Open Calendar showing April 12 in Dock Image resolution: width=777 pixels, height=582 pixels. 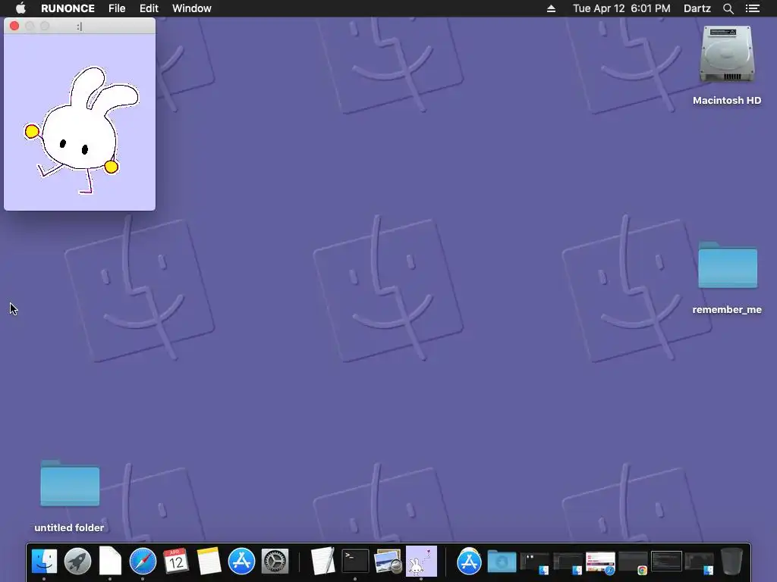click(176, 562)
